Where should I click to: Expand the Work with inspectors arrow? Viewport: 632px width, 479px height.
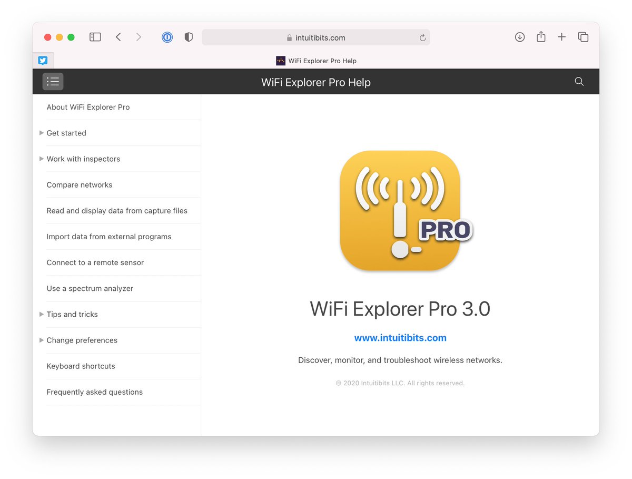tap(42, 159)
